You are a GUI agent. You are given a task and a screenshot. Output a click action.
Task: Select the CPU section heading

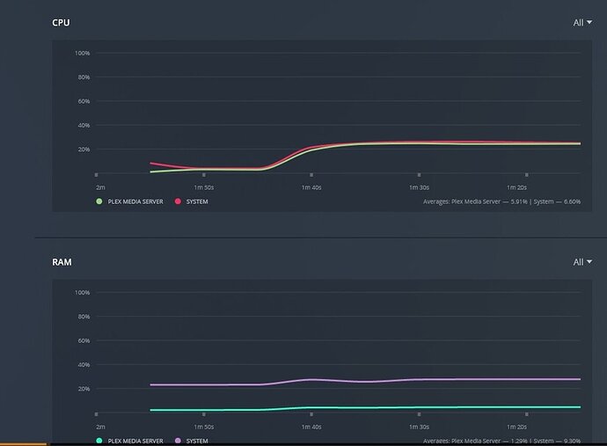tap(62, 23)
